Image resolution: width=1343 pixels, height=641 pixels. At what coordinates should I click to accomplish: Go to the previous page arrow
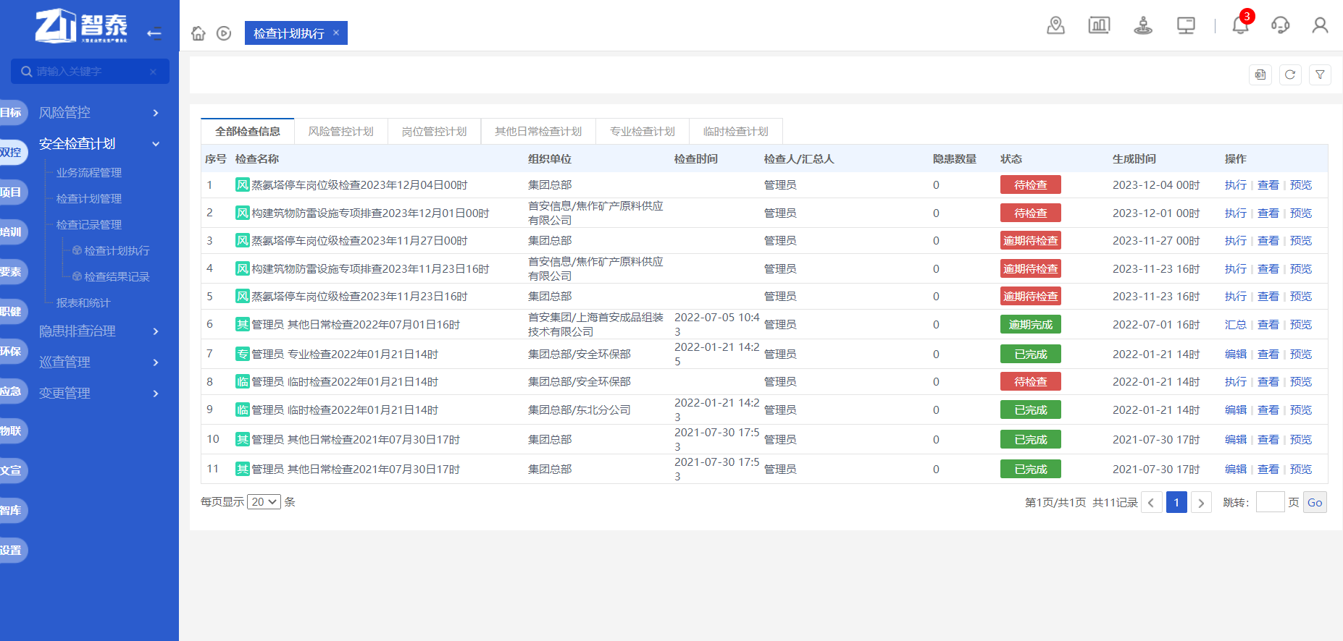pos(1152,502)
